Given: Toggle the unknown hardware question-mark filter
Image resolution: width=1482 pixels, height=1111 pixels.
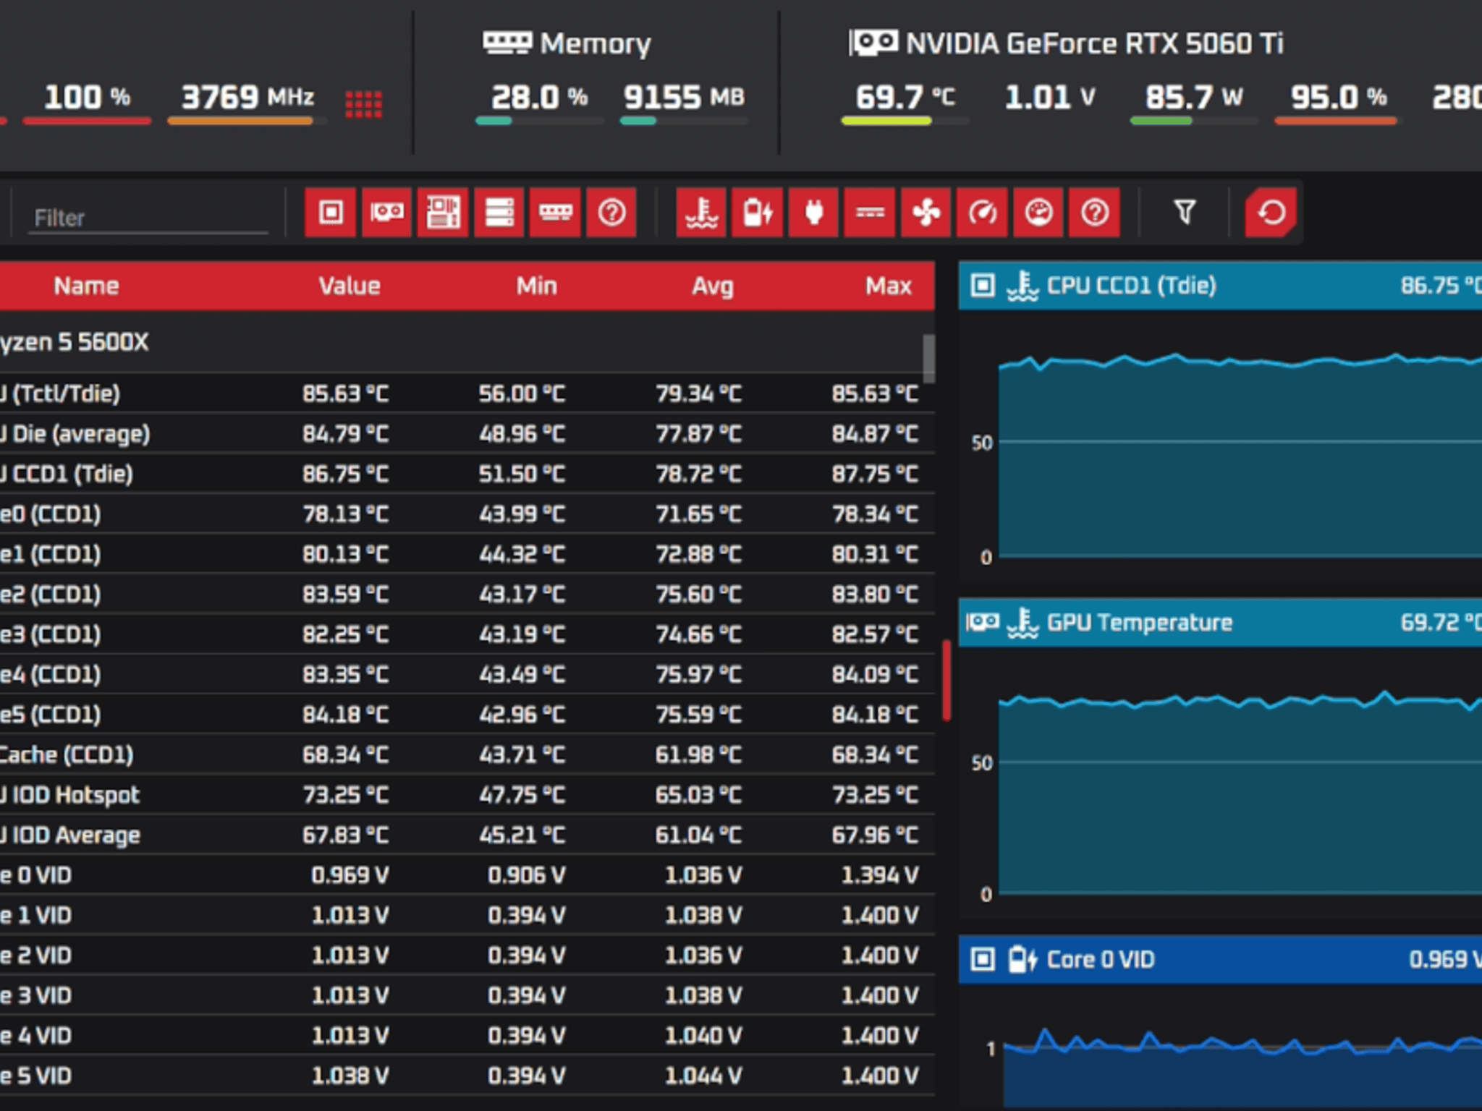Looking at the screenshot, I should (611, 213).
